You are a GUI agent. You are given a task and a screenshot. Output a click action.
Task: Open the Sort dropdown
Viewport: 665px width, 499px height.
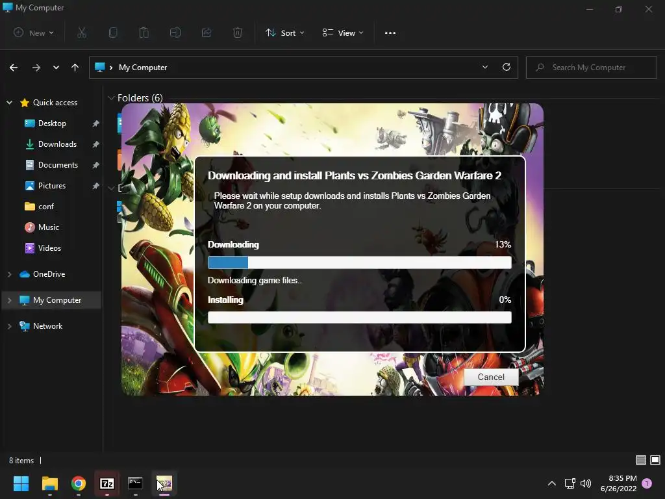click(285, 32)
